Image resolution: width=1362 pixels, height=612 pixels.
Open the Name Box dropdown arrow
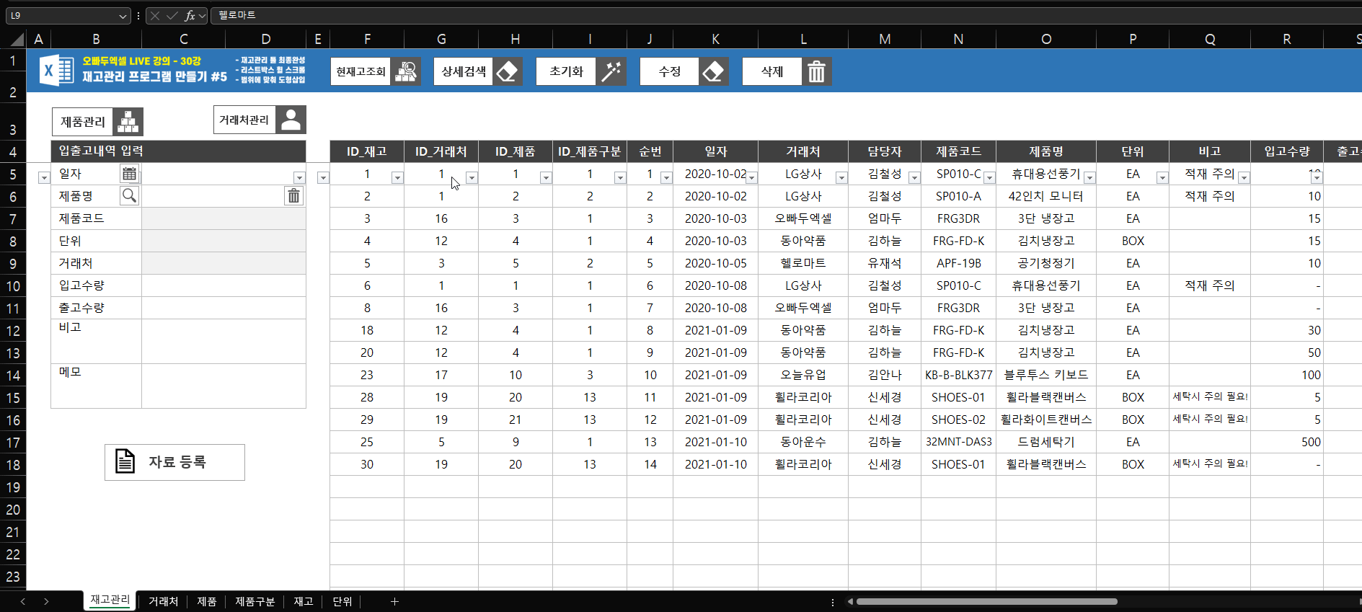coord(123,15)
